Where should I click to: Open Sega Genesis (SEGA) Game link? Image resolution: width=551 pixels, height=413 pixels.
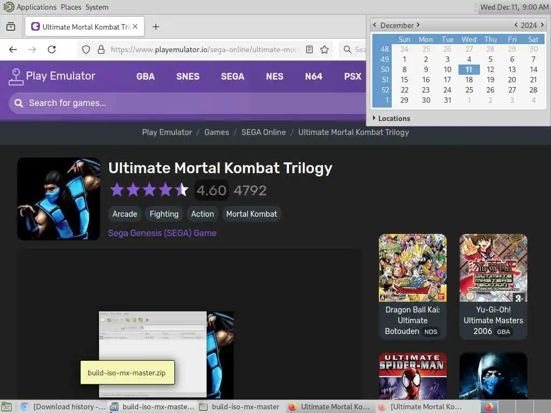[x=163, y=233]
